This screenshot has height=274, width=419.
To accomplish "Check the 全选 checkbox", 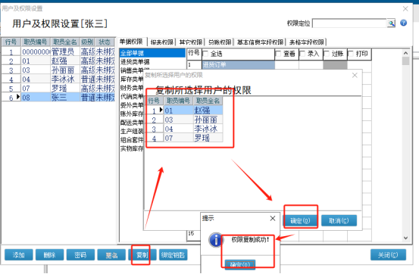I will point(205,54).
